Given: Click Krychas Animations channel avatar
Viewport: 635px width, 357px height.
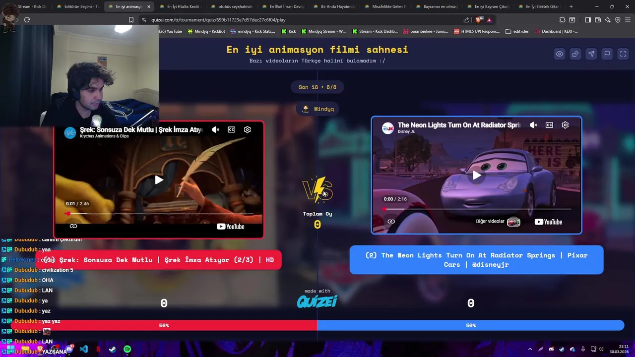Looking at the screenshot, I should click(70, 132).
